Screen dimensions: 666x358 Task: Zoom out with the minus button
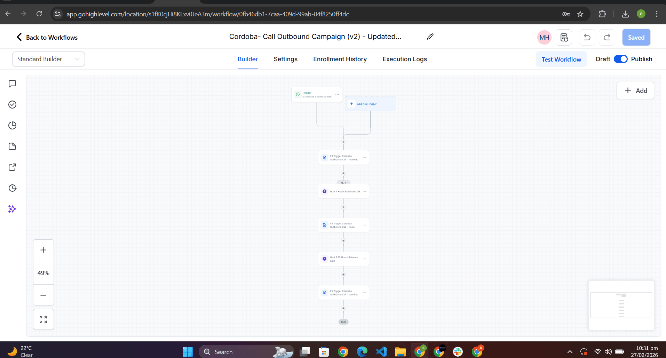[43, 295]
